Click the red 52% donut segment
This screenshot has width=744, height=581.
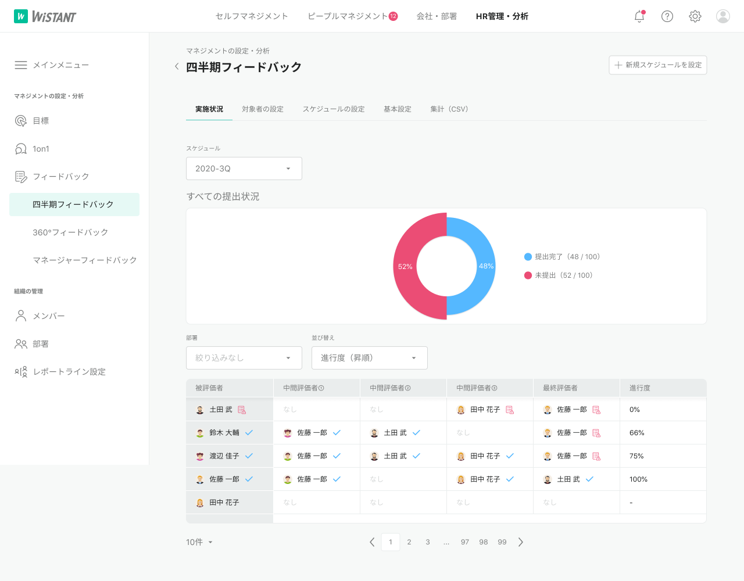406,266
